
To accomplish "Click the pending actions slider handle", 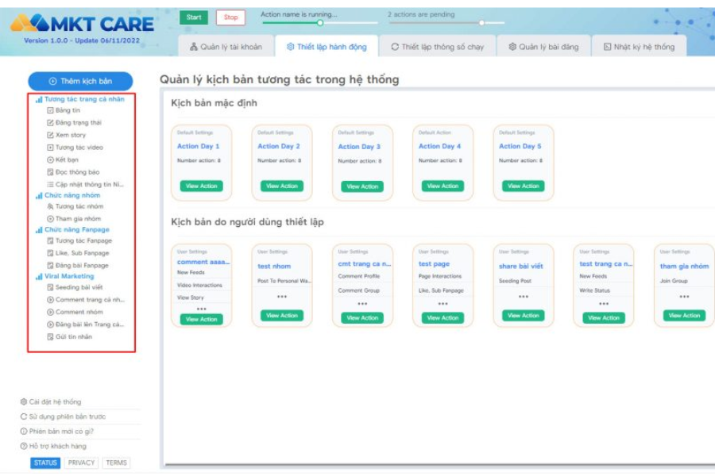I will 481,23.
